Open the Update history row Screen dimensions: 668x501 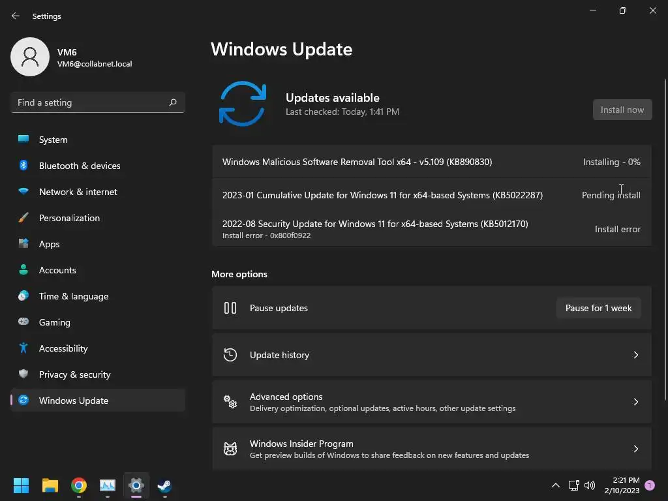(432, 355)
